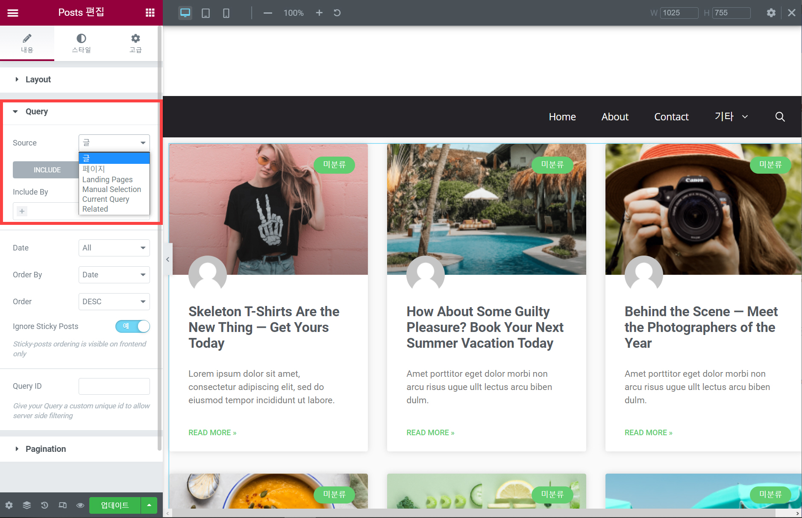
Task: Choose Current Query source option
Action: click(x=114, y=199)
